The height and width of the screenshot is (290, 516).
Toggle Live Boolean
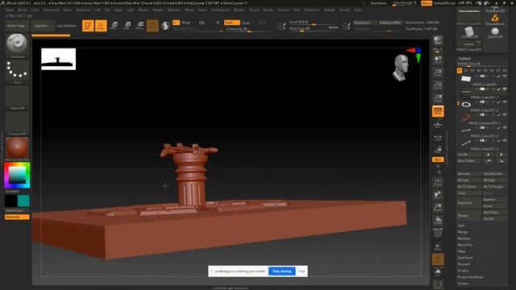tap(66, 26)
